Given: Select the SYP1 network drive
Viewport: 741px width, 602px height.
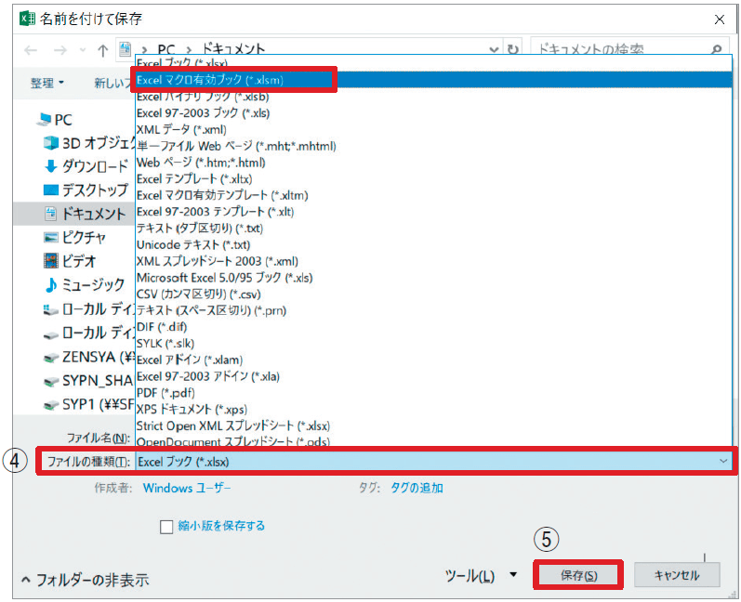Looking at the screenshot, I should (x=99, y=404).
